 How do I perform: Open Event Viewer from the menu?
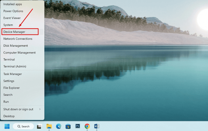pos(12,18)
